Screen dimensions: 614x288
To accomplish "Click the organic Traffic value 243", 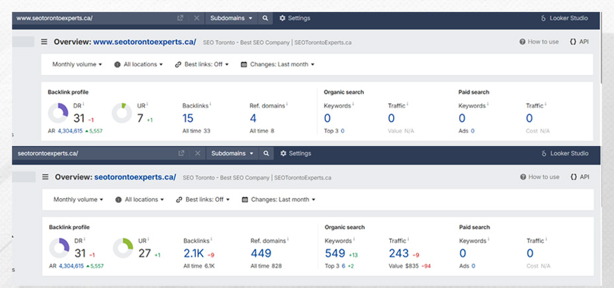I will (x=398, y=254).
